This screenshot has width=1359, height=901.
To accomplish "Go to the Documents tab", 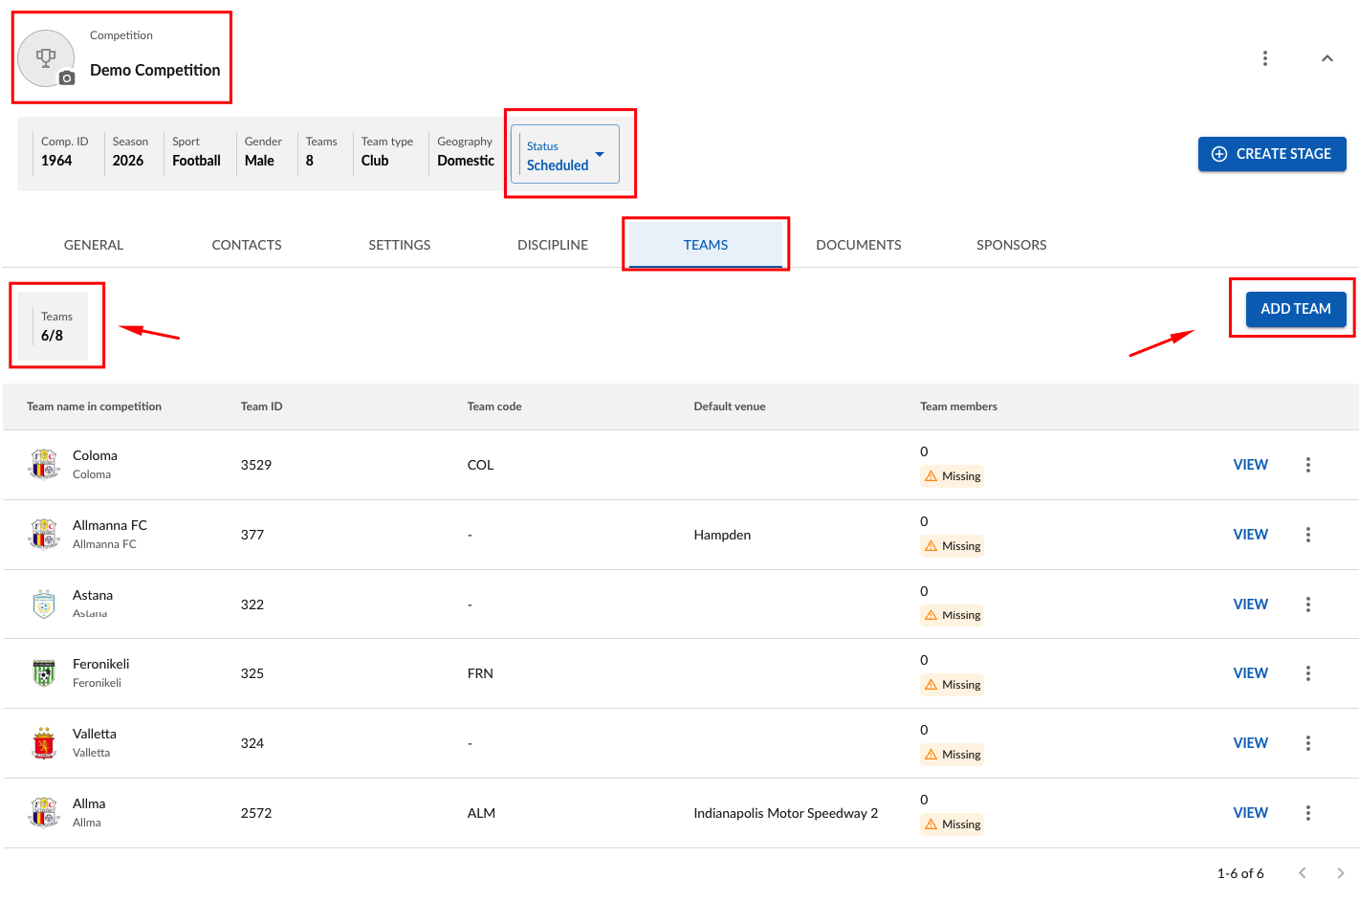I will [x=859, y=245].
